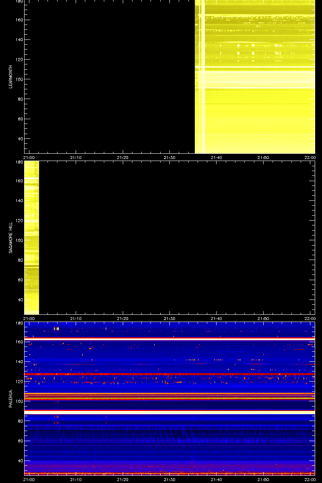Image resolution: width=322 pixels, height=483 pixels.
Task: Select 21:00 under the Learmonth panel
Action: tap(29, 157)
